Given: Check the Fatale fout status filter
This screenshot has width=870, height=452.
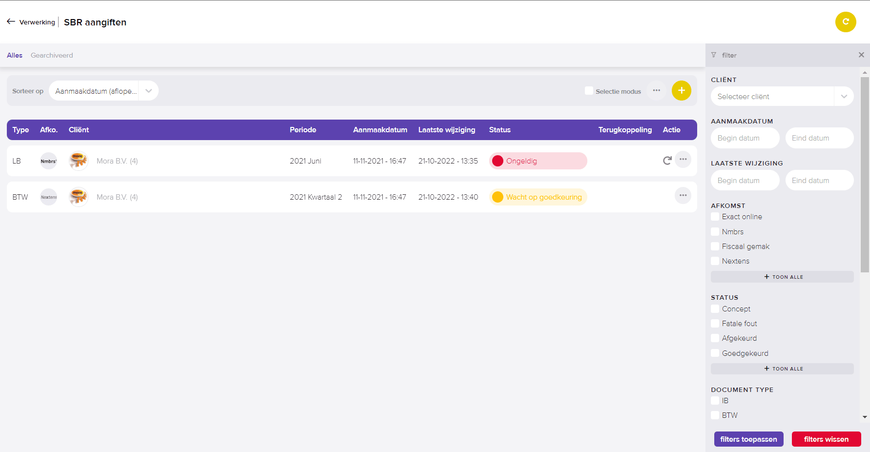Looking at the screenshot, I should 715,324.
